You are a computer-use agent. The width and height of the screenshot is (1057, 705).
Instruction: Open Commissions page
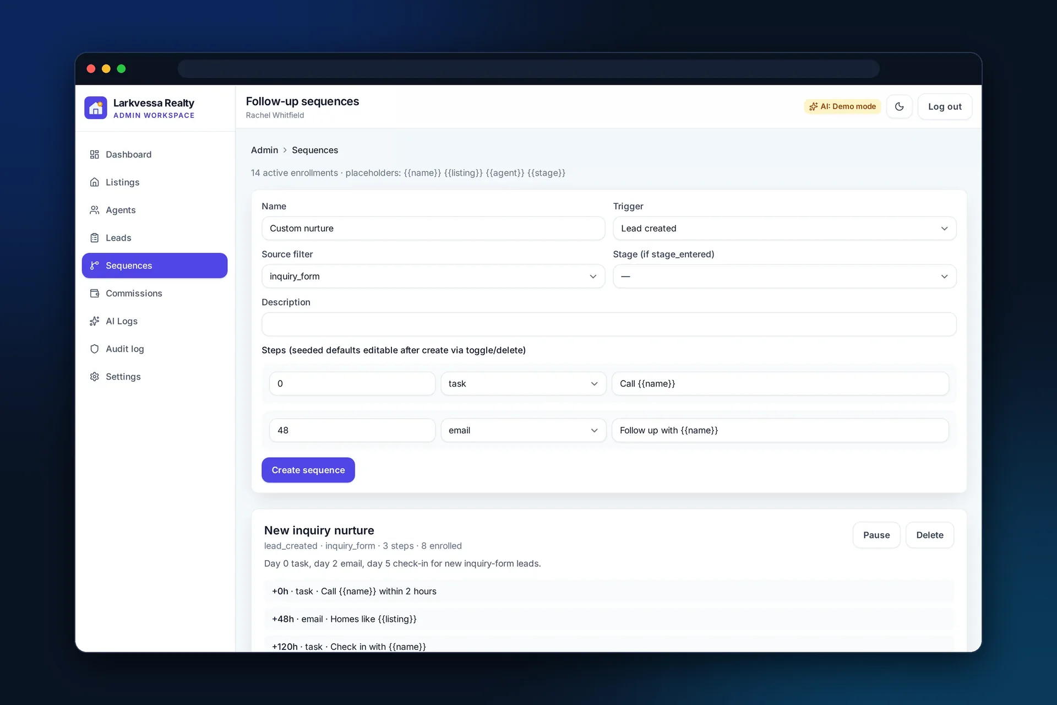point(155,294)
